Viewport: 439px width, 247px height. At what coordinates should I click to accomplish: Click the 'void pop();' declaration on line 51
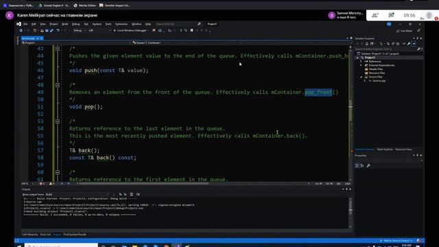[x=86, y=107]
